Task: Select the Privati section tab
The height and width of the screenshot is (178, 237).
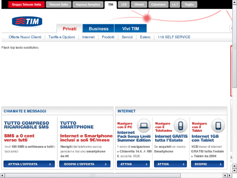Action: [69, 28]
